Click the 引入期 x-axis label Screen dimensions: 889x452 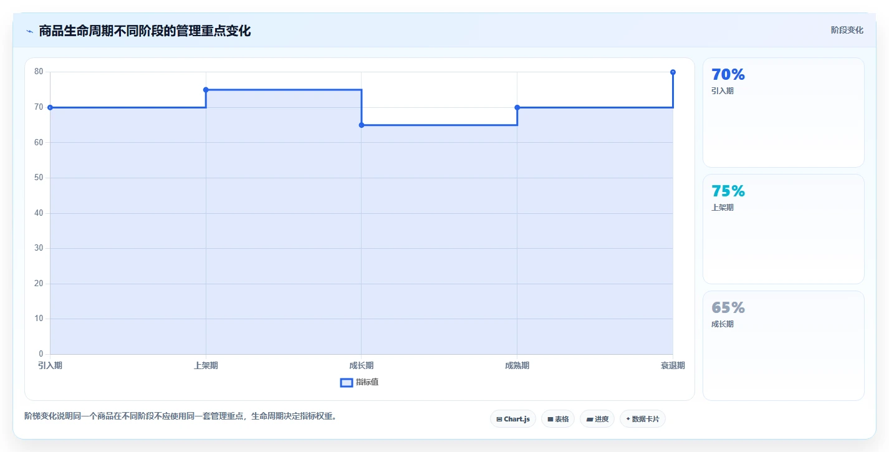click(x=50, y=365)
